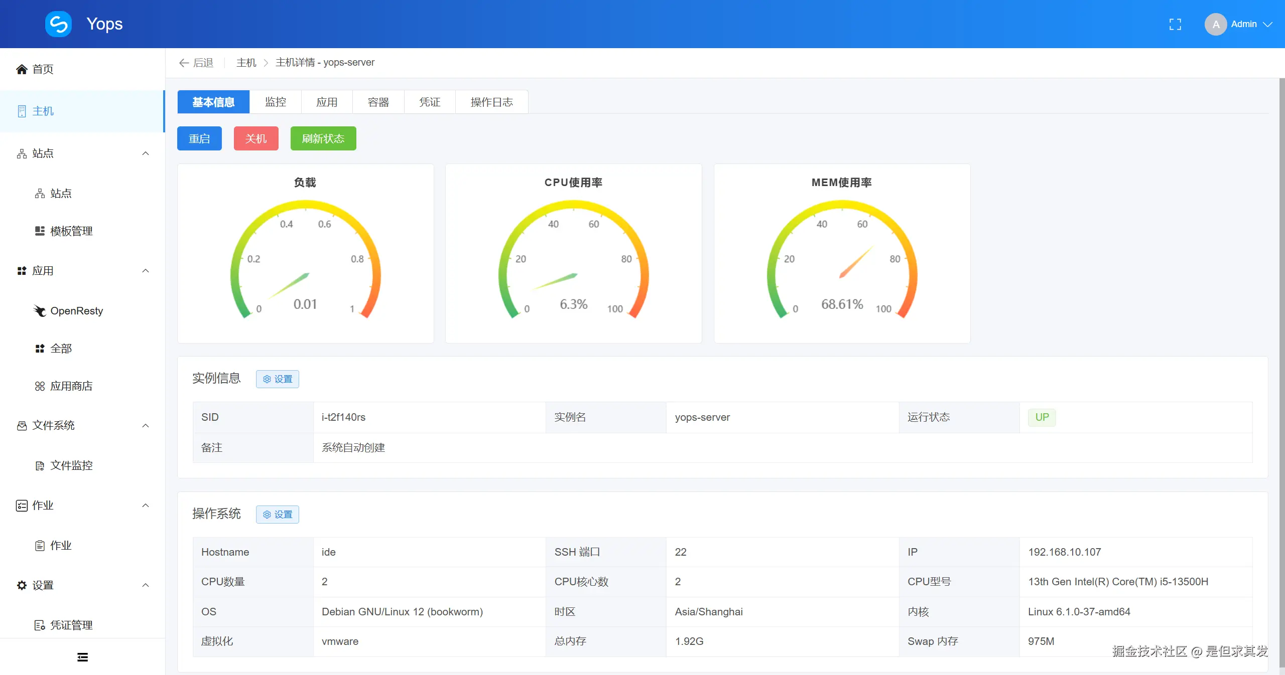Open 凭证管理 credential management

click(x=71, y=625)
